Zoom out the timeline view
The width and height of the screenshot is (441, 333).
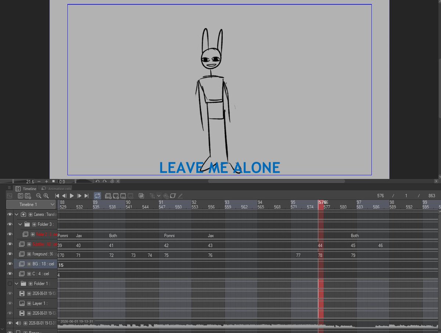tap(39, 196)
